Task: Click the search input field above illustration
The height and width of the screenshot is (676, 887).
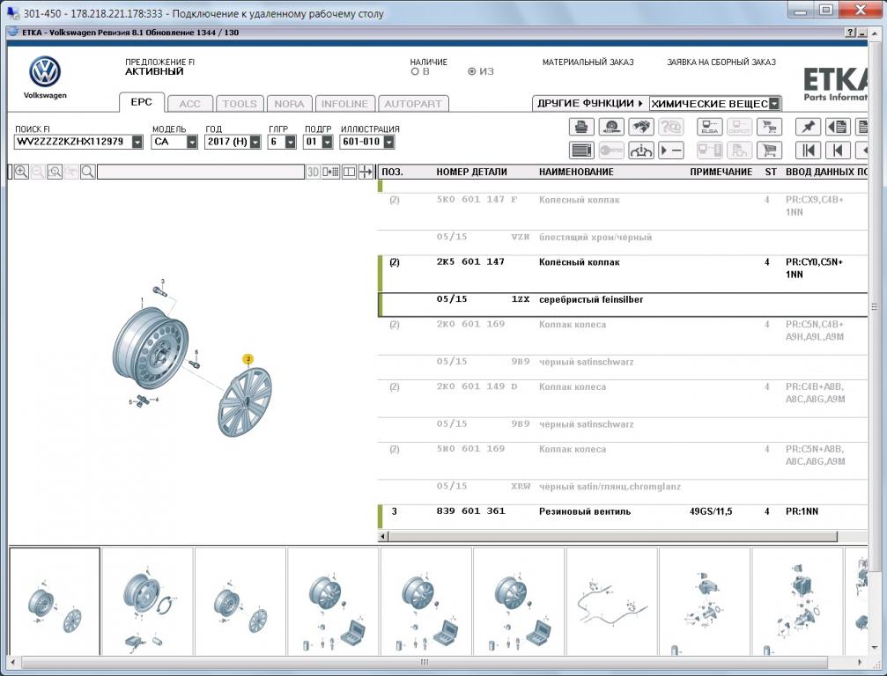Action: [201, 172]
